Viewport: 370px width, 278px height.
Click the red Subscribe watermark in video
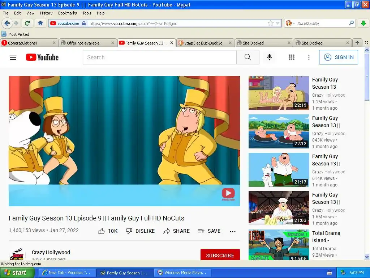[x=228, y=194]
